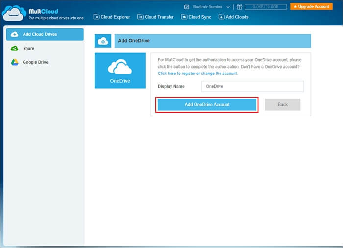Click the 'Click here to register' link

tap(176, 74)
